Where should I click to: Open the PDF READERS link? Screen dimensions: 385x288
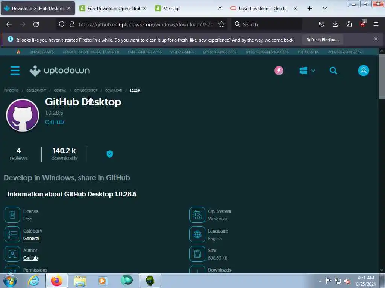point(308,52)
